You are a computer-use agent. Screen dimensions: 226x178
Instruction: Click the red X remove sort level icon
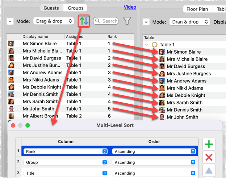208,157
